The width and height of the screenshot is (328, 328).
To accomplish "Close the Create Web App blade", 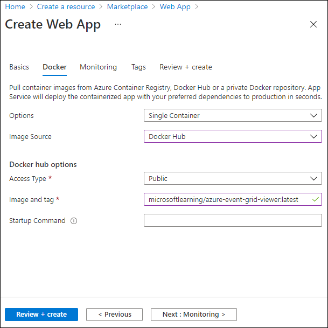I will 313,24.
